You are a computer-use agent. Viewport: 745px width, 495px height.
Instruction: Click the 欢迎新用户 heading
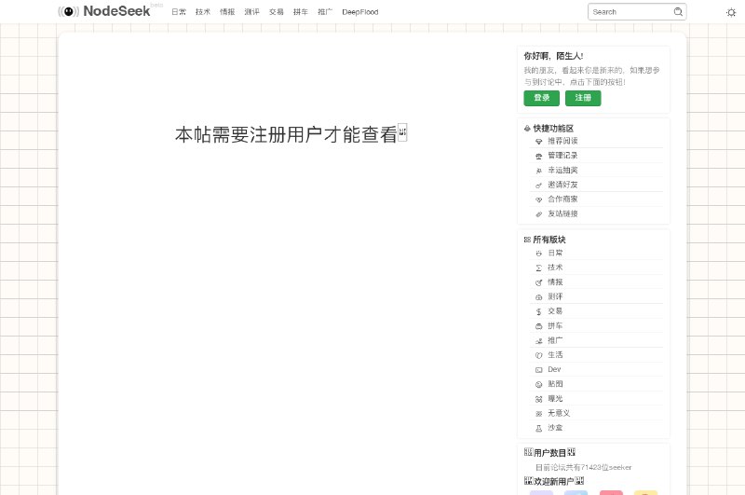coord(554,481)
